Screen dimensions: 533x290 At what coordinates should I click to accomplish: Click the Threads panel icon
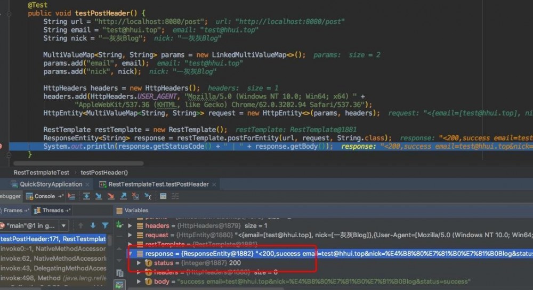37,211
